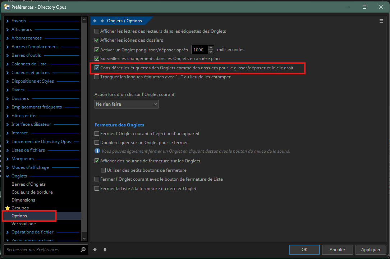Check 'Fermer l'Onglet courant à l'éjection d'un appareil'
The height and width of the screenshot is (259, 390).
pyautogui.click(x=97, y=134)
